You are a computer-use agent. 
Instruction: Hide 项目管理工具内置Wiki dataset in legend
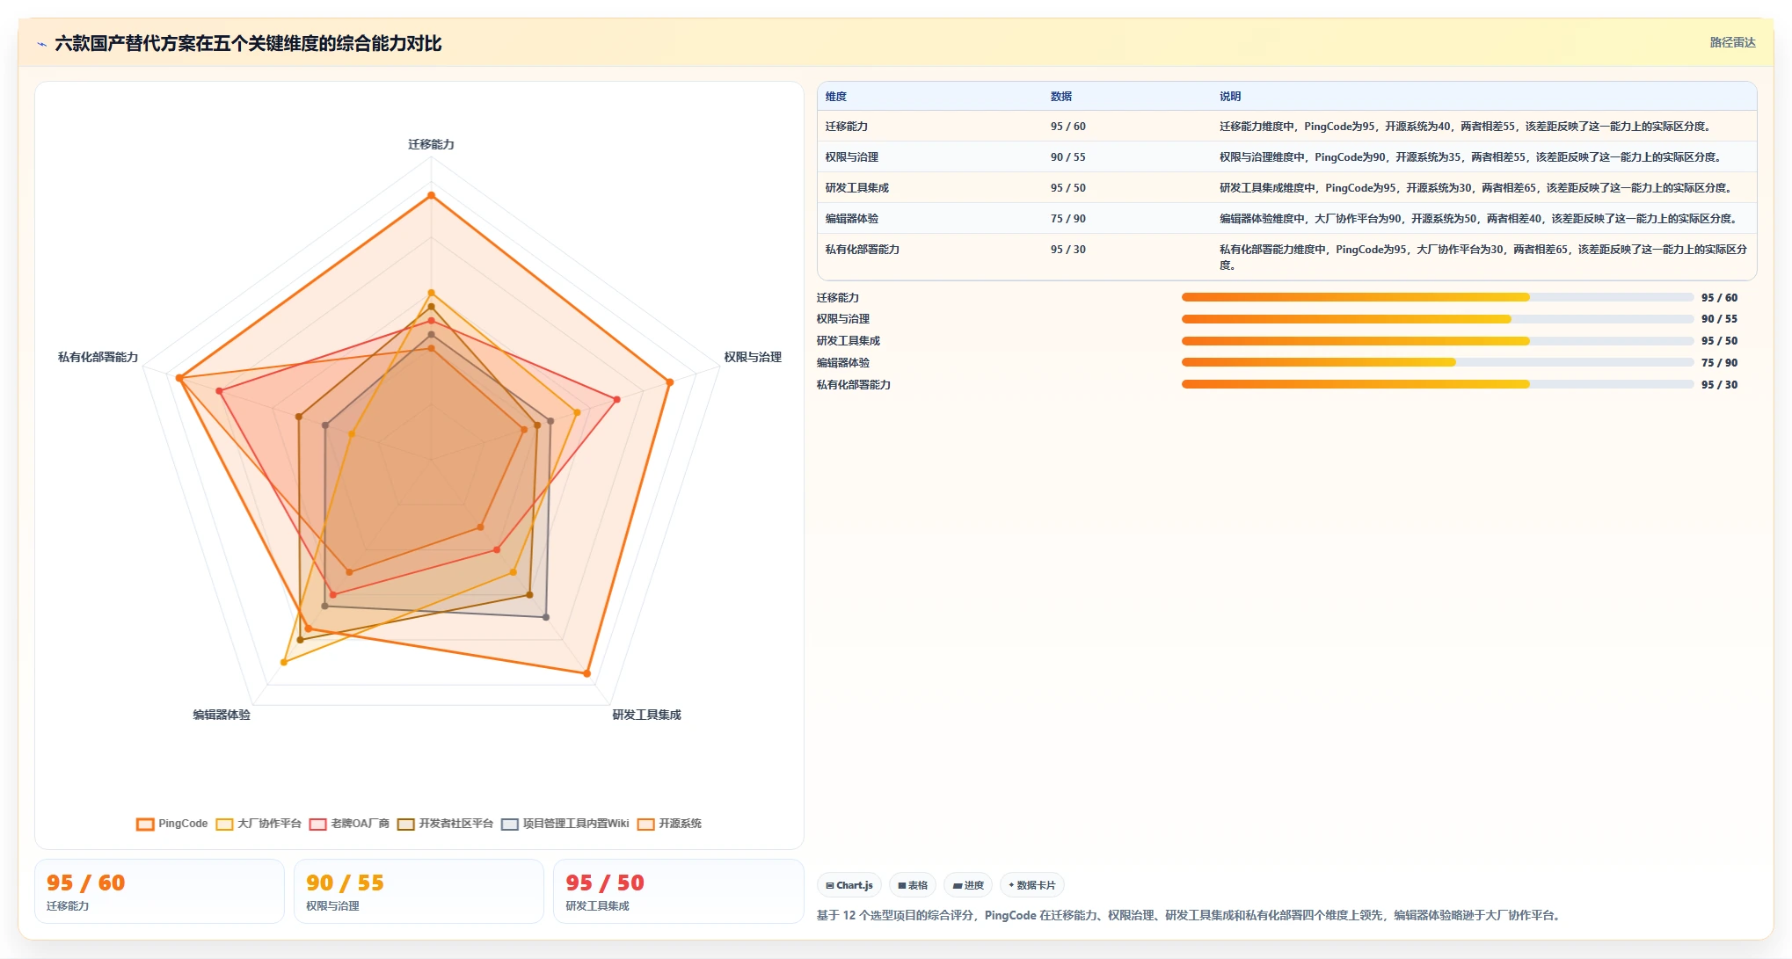point(565,824)
